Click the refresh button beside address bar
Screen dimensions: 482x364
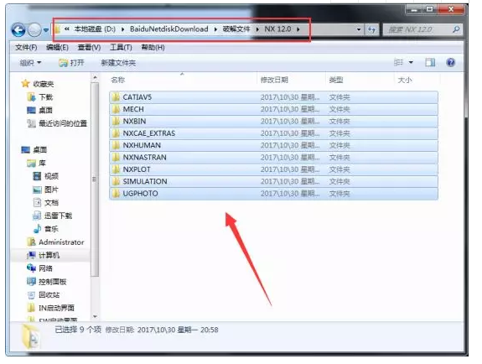coord(371,29)
